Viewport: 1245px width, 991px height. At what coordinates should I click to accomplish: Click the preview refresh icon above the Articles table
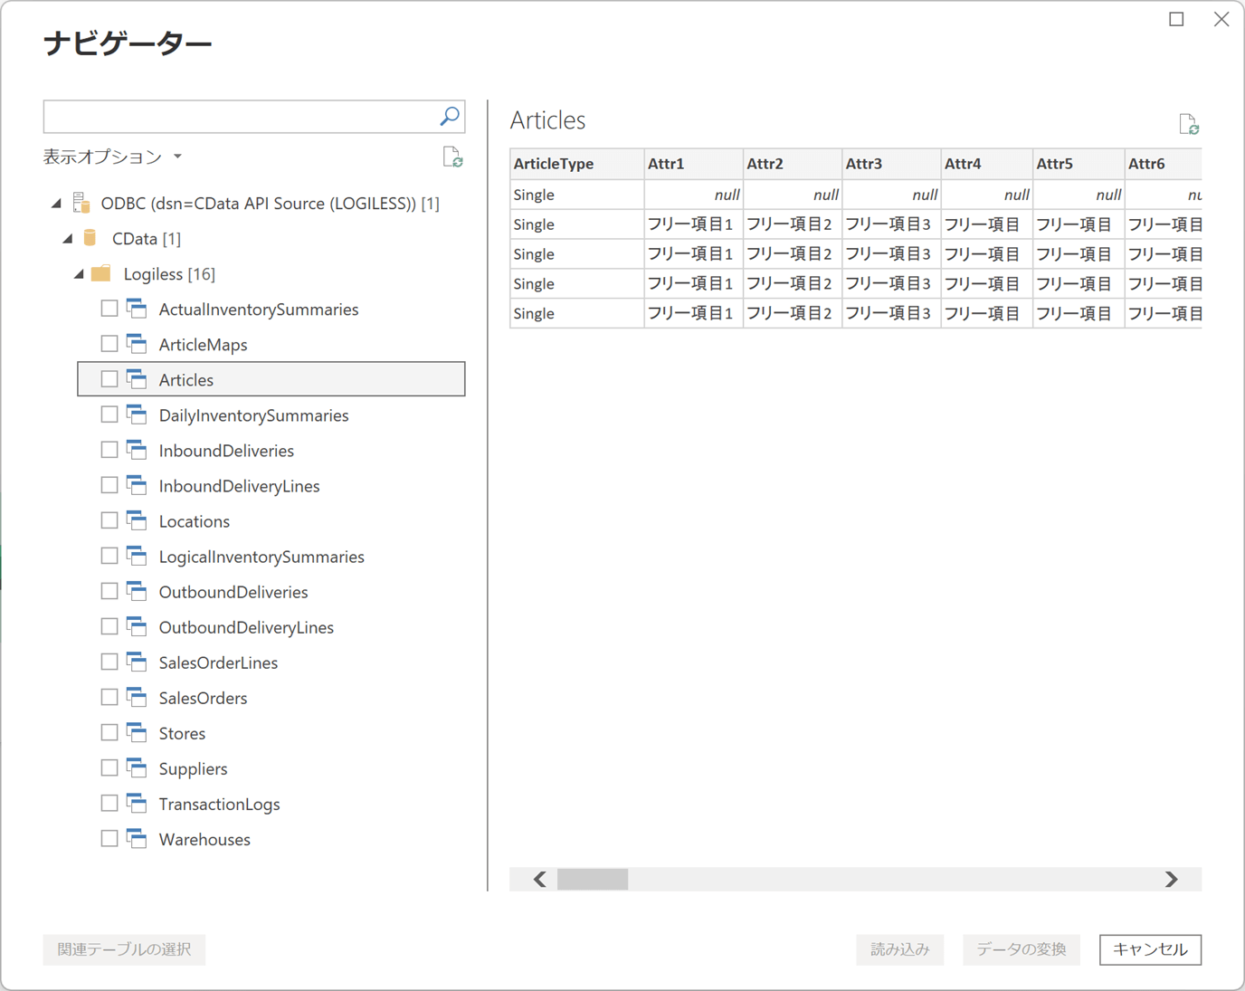1189,124
